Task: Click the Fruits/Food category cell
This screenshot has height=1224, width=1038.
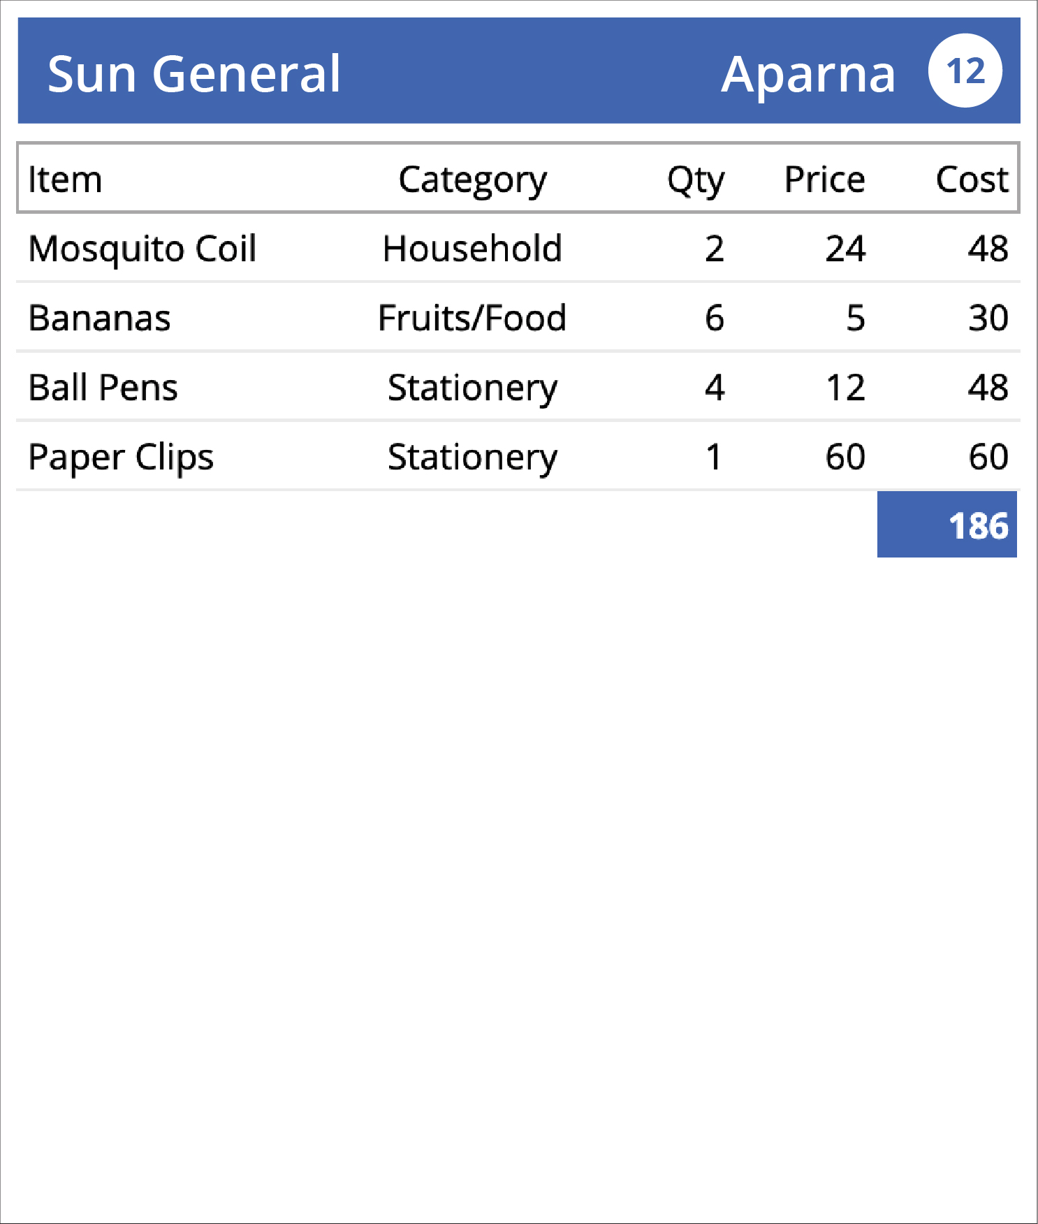Action: point(472,318)
